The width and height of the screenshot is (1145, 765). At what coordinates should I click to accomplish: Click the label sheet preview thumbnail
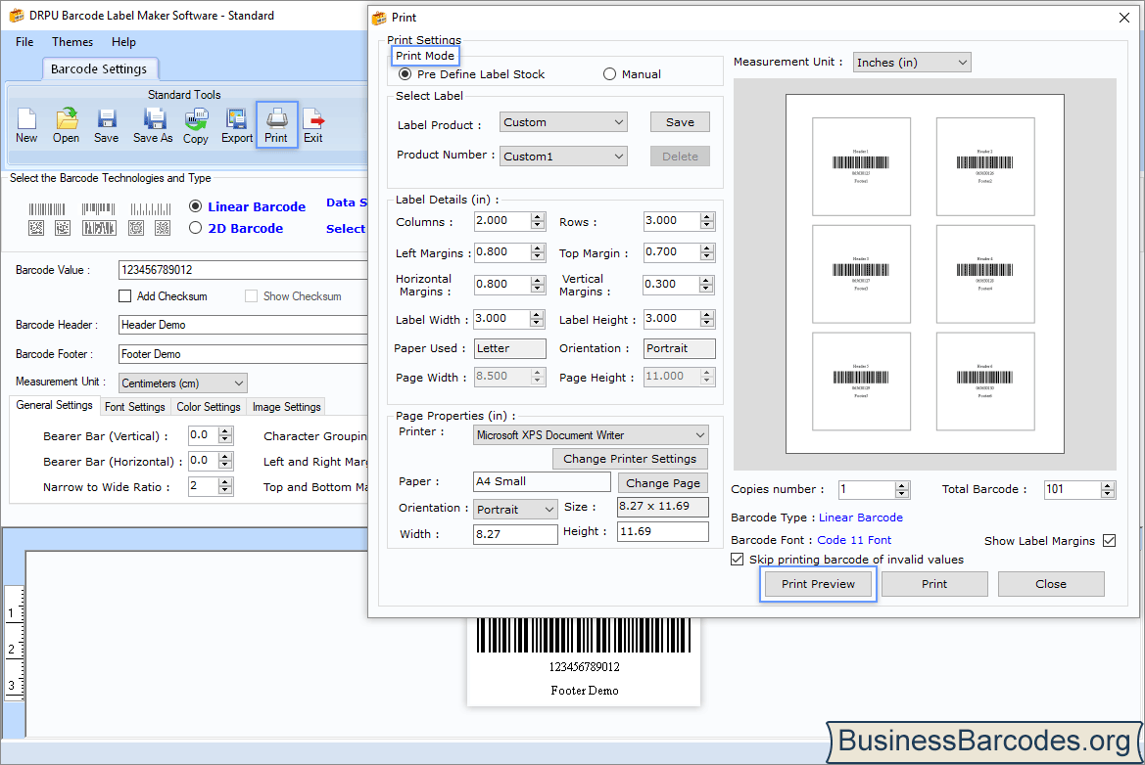pos(925,274)
